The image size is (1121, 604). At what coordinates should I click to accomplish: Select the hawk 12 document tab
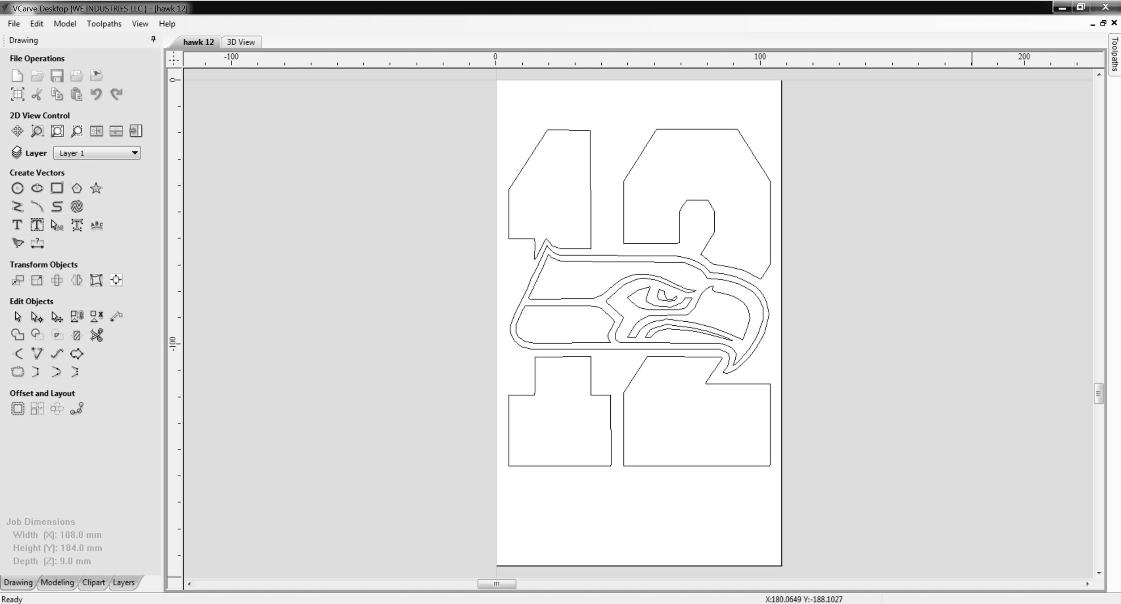coord(198,42)
